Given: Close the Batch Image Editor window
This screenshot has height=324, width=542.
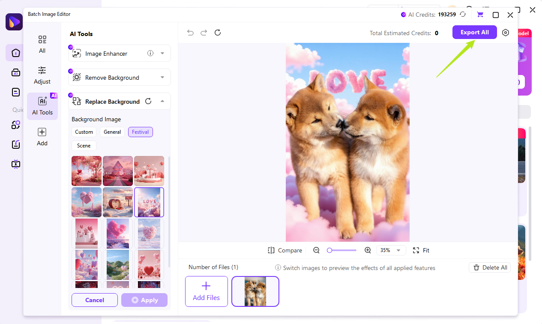Looking at the screenshot, I should tap(510, 15).
